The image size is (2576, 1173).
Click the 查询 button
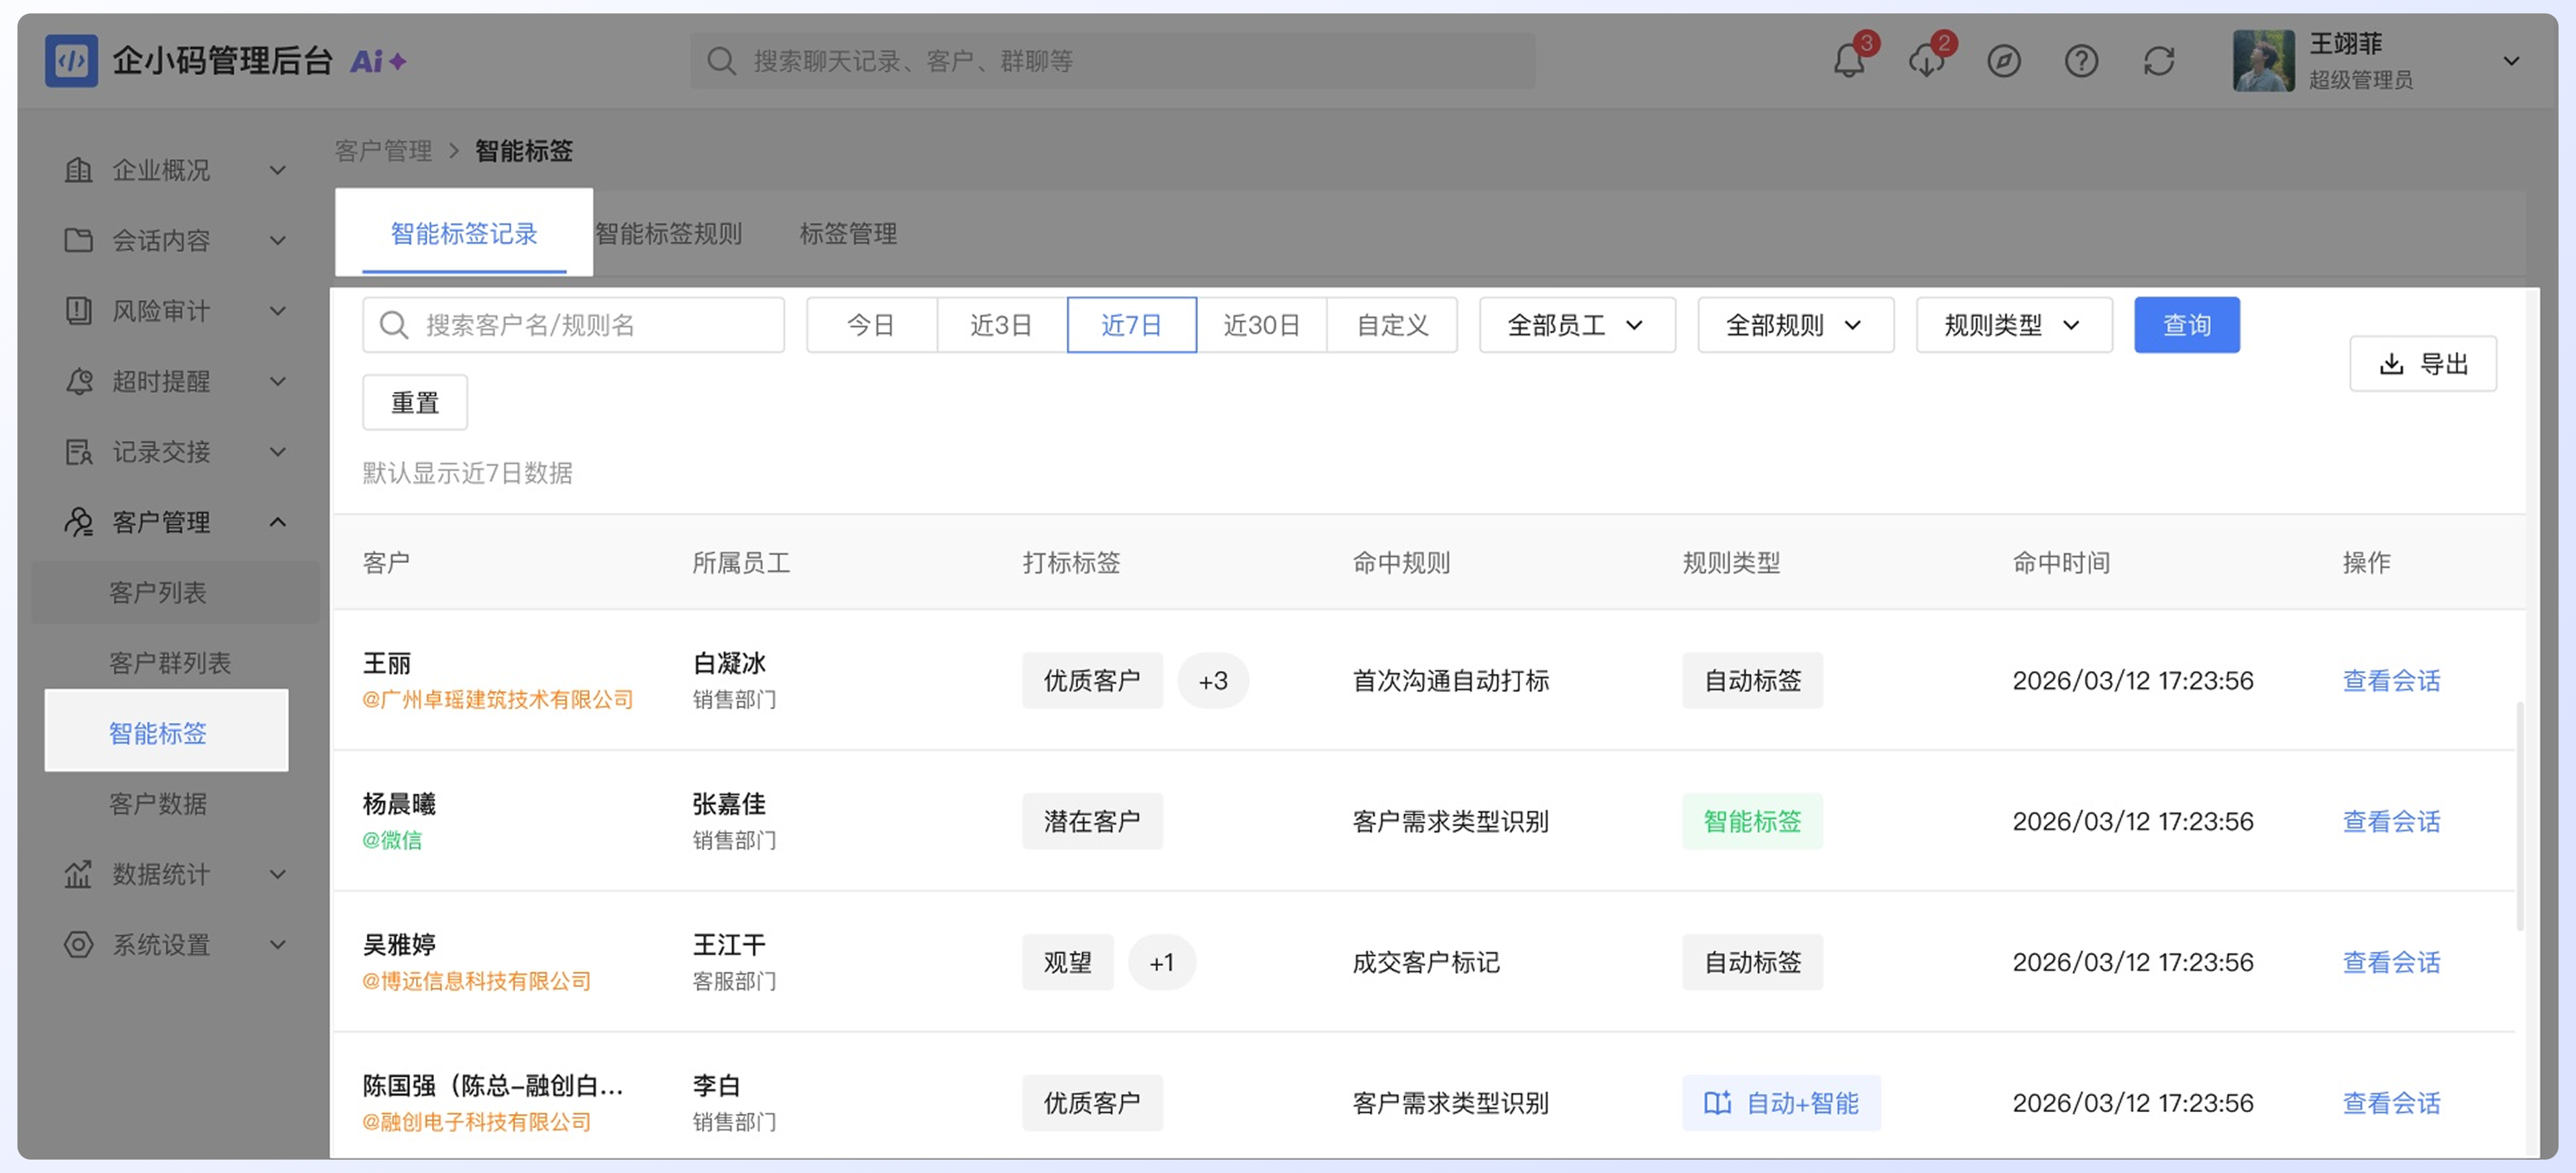point(2187,324)
